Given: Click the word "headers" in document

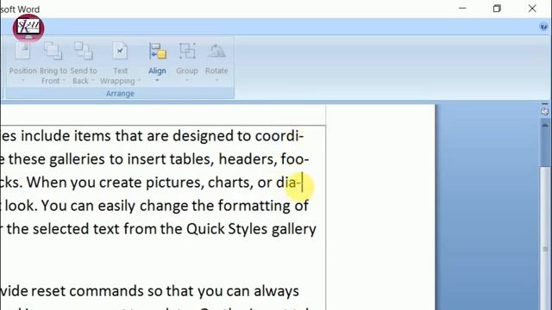Looking at the screenshot, I should [x=248, y=159].
